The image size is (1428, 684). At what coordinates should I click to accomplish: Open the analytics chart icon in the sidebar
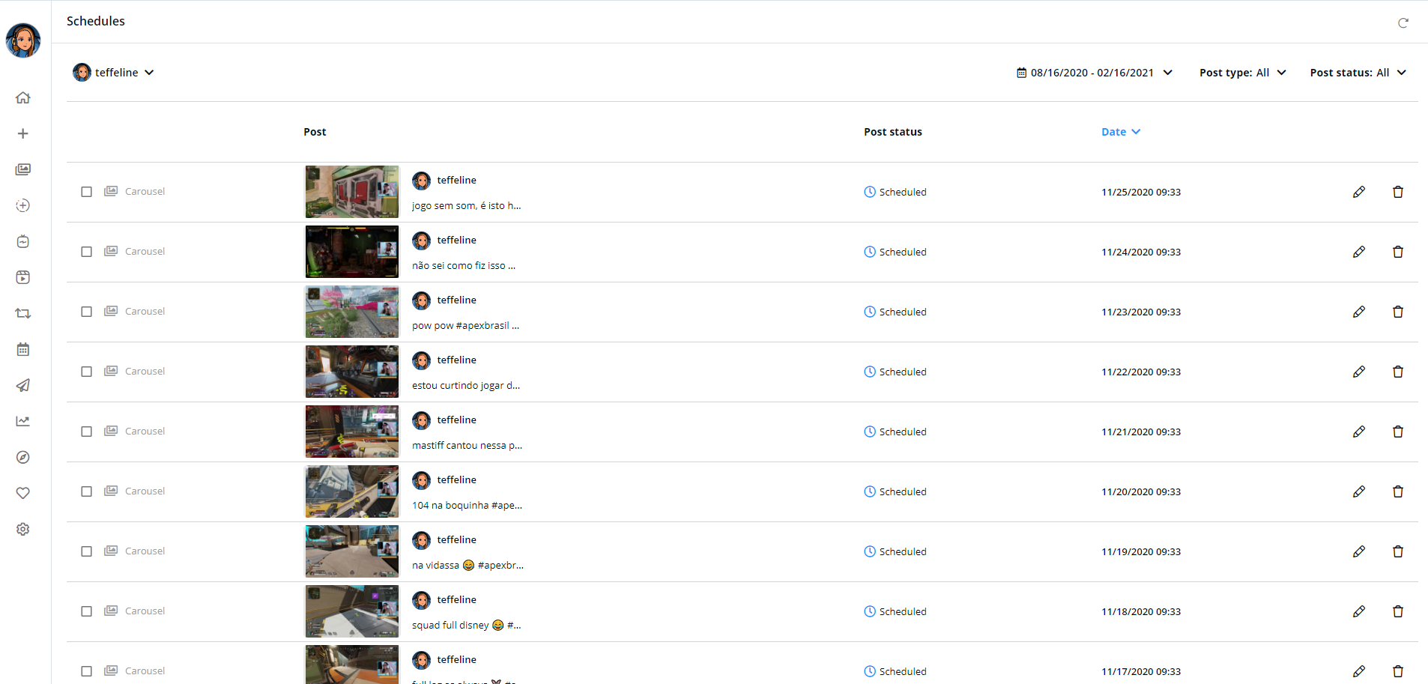click(23, 421)
